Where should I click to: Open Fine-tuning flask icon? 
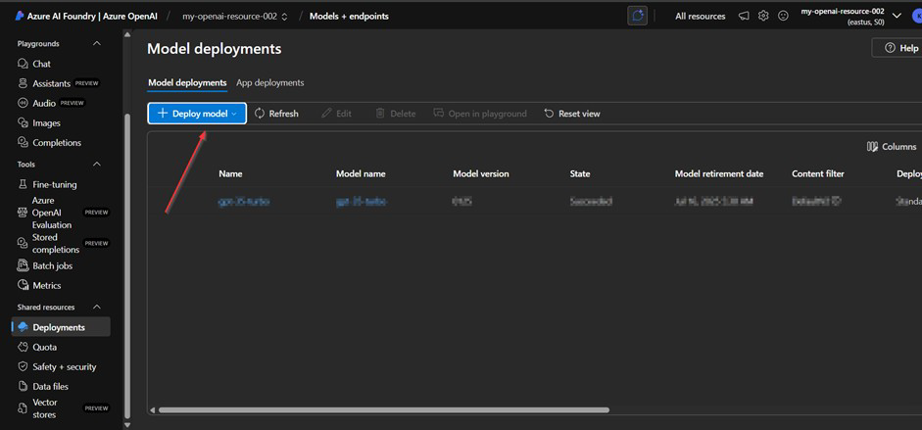23,184
